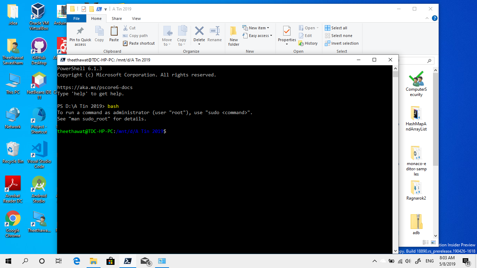Screen dimensions: 477x268
Task: Select the ComputerSecurity folder in Explorer
Action: (416, 84)
